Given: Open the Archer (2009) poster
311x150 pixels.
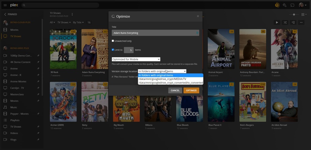Looking at the screenshot, I should (x=63, y=102).
